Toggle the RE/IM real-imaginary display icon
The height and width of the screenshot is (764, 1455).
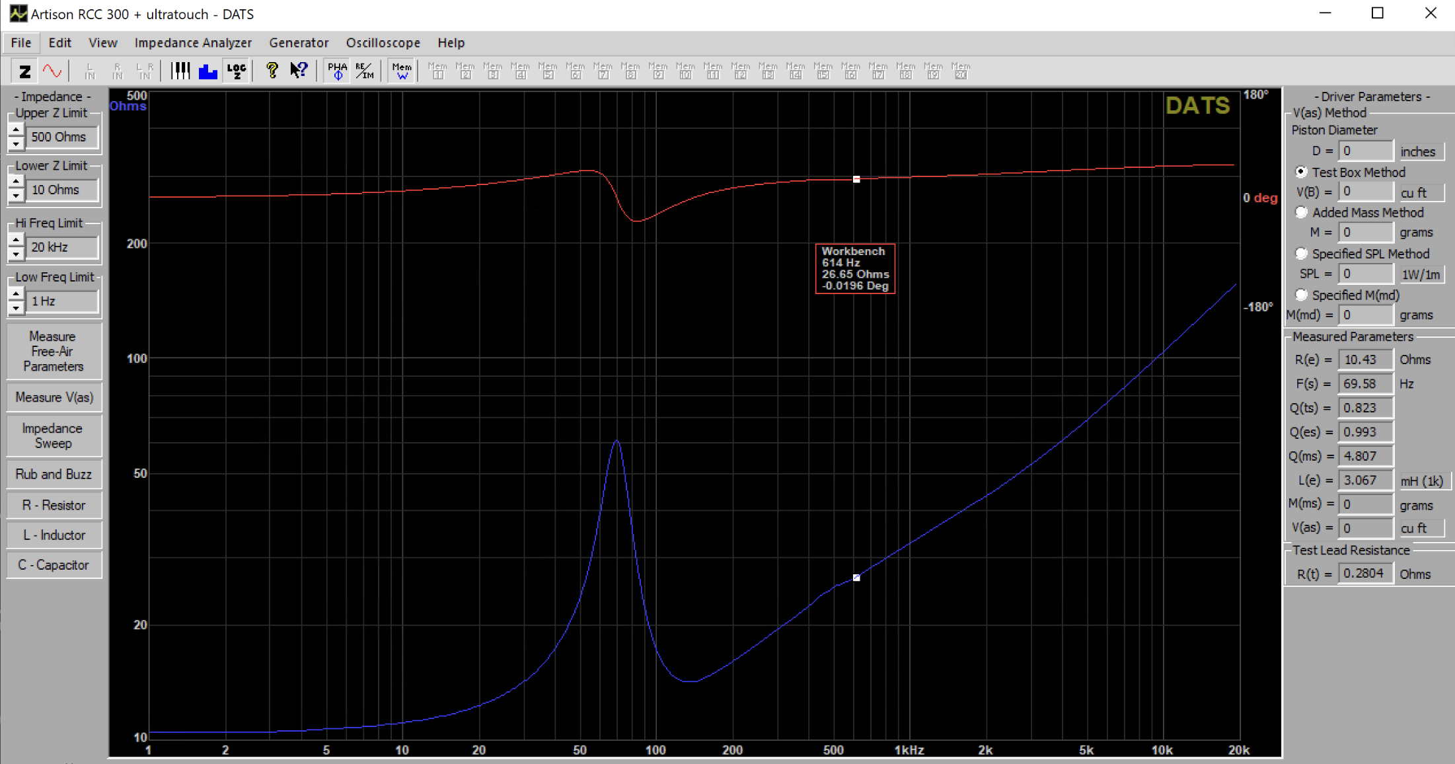[364, 71]
